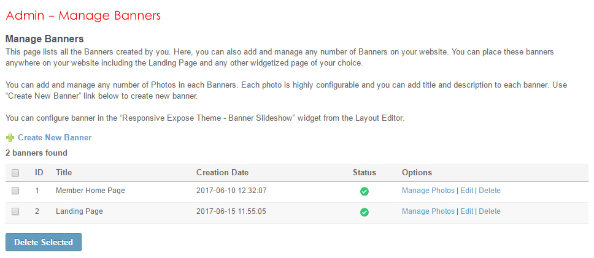Click green status icon for Landing Page
Viewport: 594px width, 258px height.
(364, 212)
